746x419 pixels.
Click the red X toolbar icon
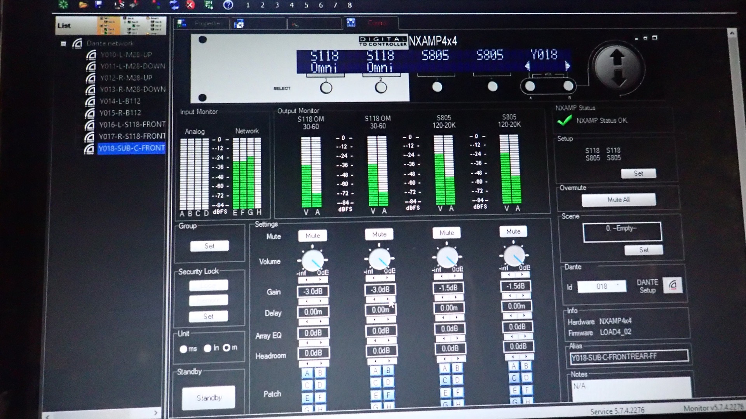click(190, 5)
